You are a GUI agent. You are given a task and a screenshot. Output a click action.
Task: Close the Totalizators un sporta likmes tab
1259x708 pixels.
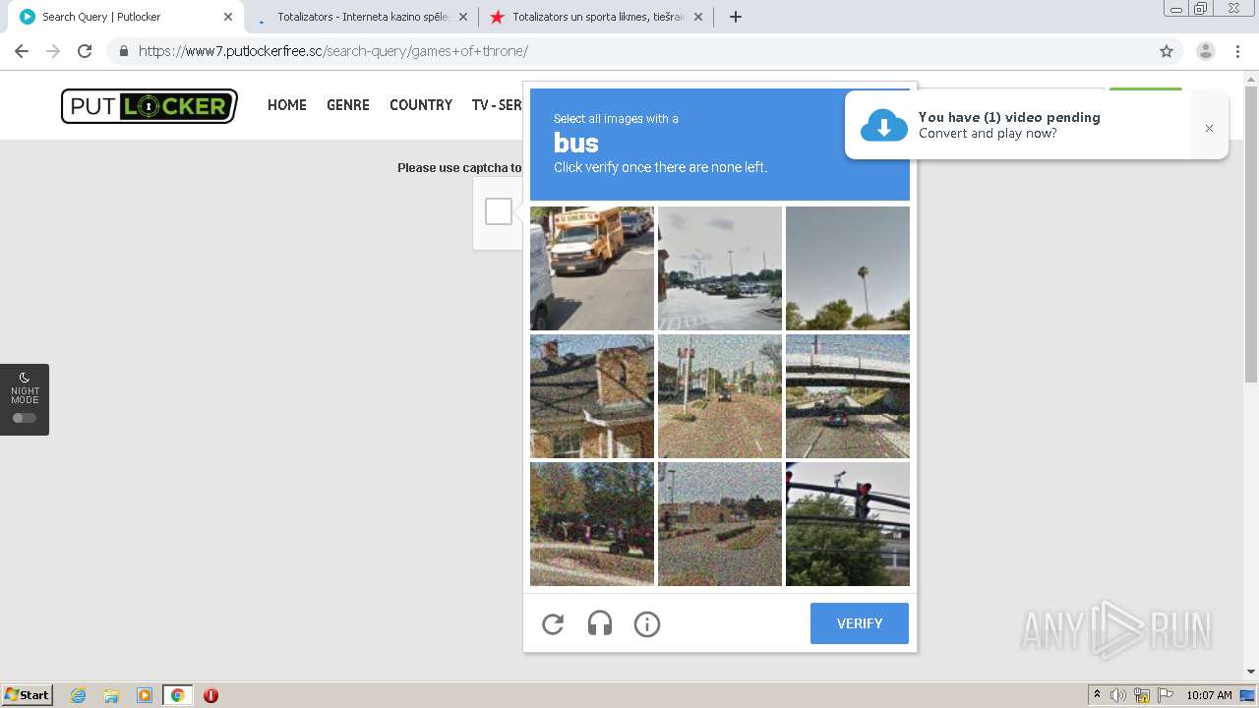(698, 17)
